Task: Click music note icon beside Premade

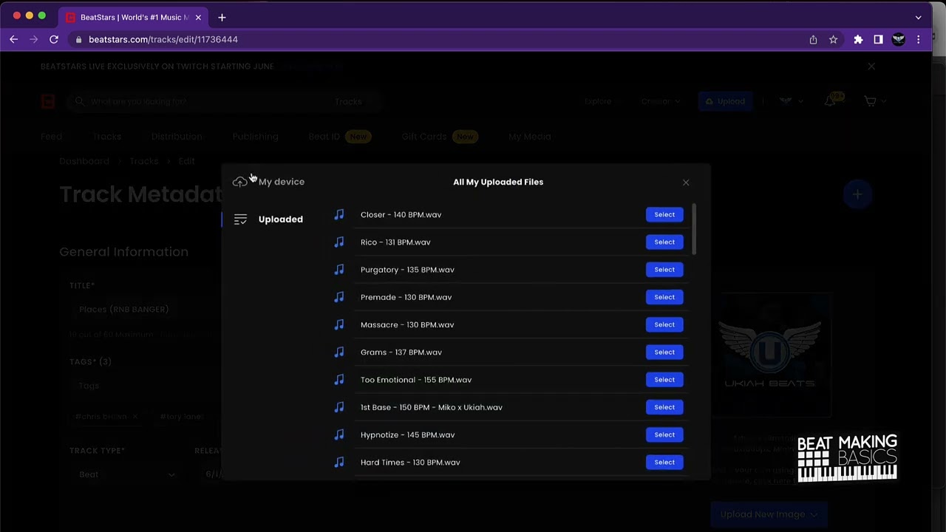Action: point(339,297)
